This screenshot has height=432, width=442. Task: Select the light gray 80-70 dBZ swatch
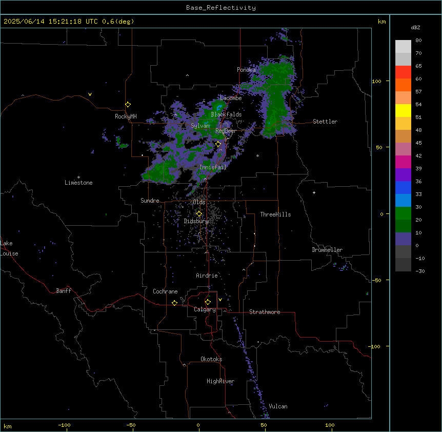403,47
